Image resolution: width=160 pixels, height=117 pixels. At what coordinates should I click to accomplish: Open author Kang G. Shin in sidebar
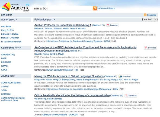pos(7,30)
